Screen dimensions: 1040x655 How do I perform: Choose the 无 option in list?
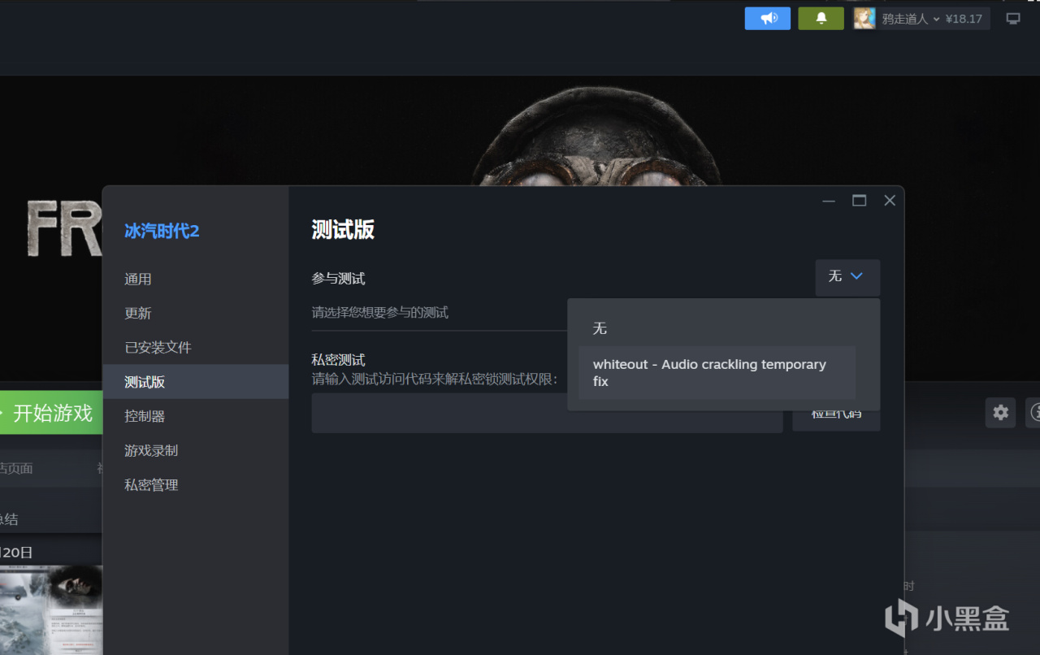click(x=717, y=328)
